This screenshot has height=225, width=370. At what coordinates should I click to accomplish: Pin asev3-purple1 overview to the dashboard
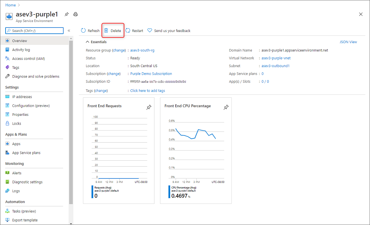click(66, 14)
